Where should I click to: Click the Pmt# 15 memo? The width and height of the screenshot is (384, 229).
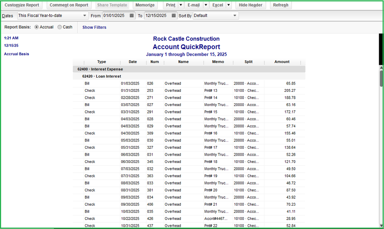click(211, 112)
